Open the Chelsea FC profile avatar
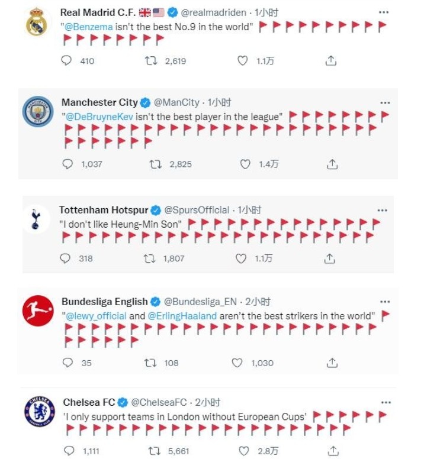 (39, 411)
